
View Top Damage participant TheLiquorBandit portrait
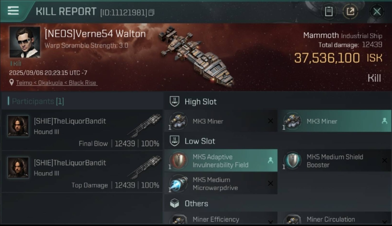[x=18, y=168]
